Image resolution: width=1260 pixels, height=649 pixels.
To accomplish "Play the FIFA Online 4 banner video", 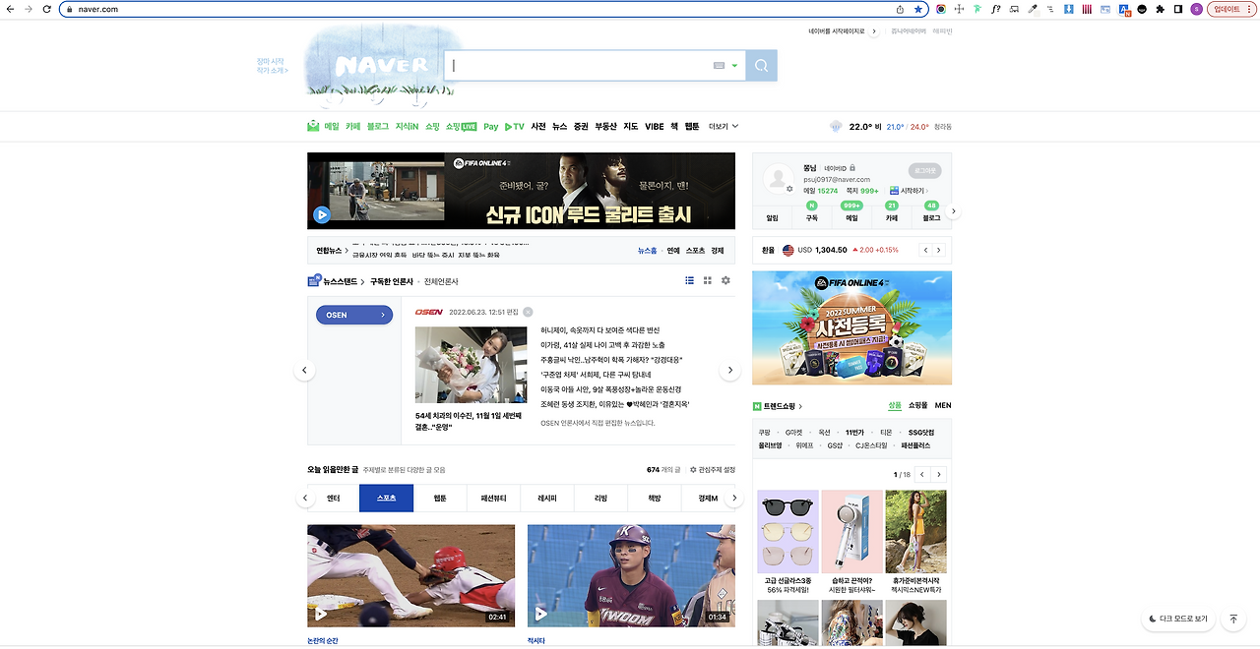I will pos(323,212).
